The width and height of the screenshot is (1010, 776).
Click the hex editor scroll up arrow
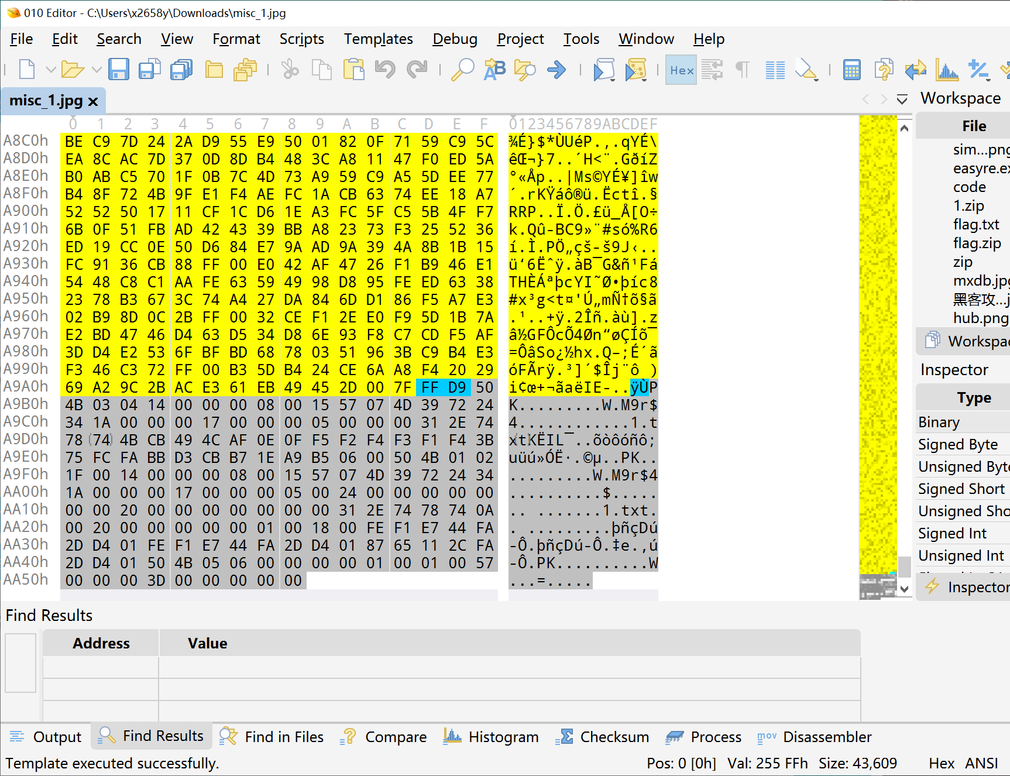pos(905,128)
